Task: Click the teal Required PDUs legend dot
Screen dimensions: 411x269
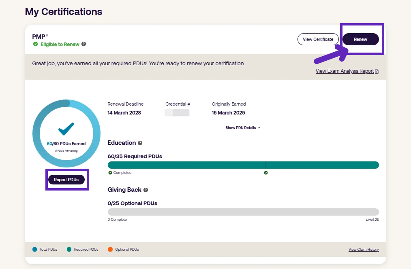Action: [x=69, y=250]
